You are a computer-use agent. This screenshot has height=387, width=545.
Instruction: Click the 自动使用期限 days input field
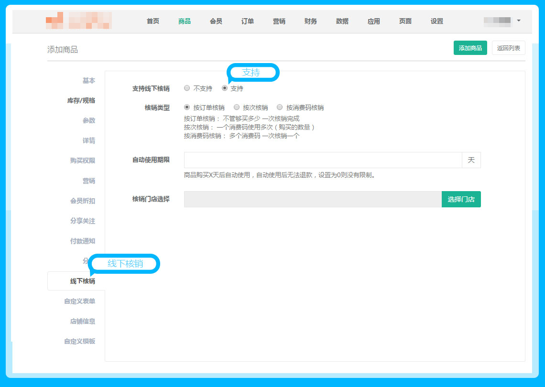323,160
